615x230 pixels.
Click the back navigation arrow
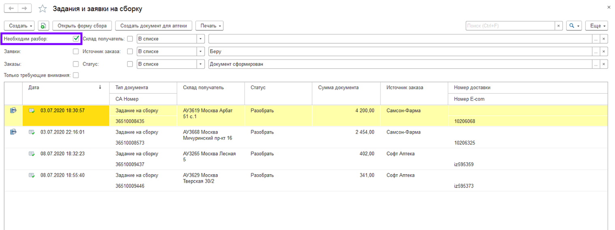click(x=11, y=8)
